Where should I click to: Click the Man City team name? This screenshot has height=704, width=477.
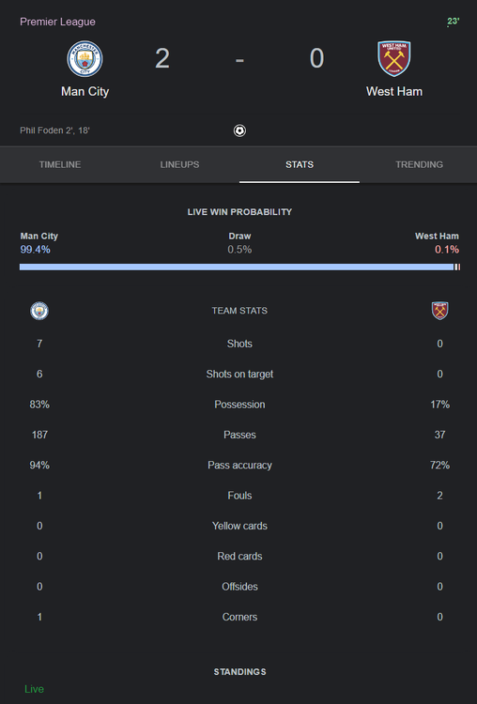(85, 92)
